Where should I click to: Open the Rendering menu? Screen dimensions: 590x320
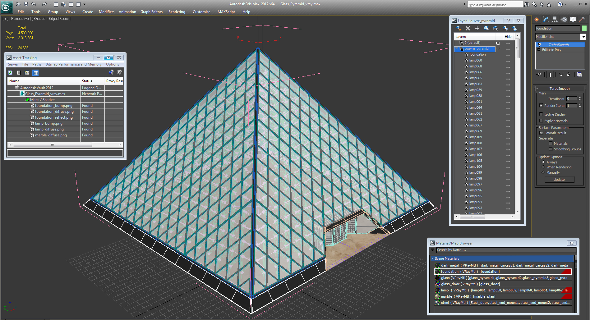coord(177,12)
